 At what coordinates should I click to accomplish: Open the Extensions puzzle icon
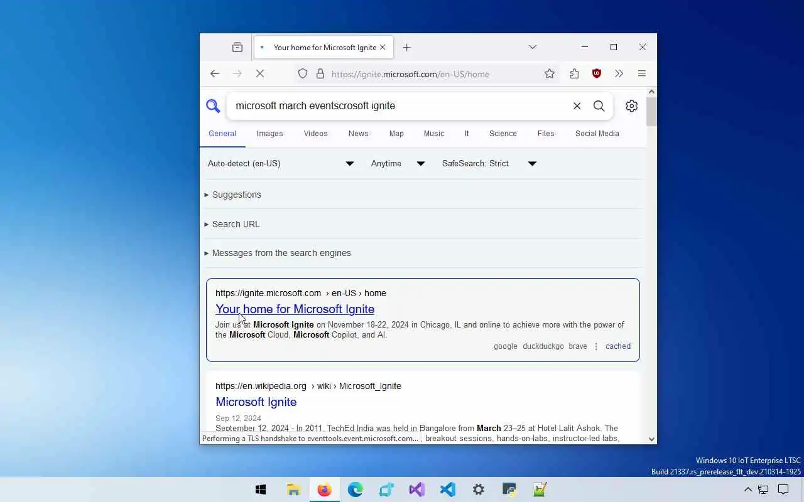click(x=574, y=73)
